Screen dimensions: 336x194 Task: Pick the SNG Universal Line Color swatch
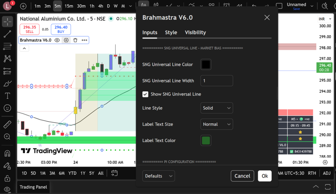(206, 65)
